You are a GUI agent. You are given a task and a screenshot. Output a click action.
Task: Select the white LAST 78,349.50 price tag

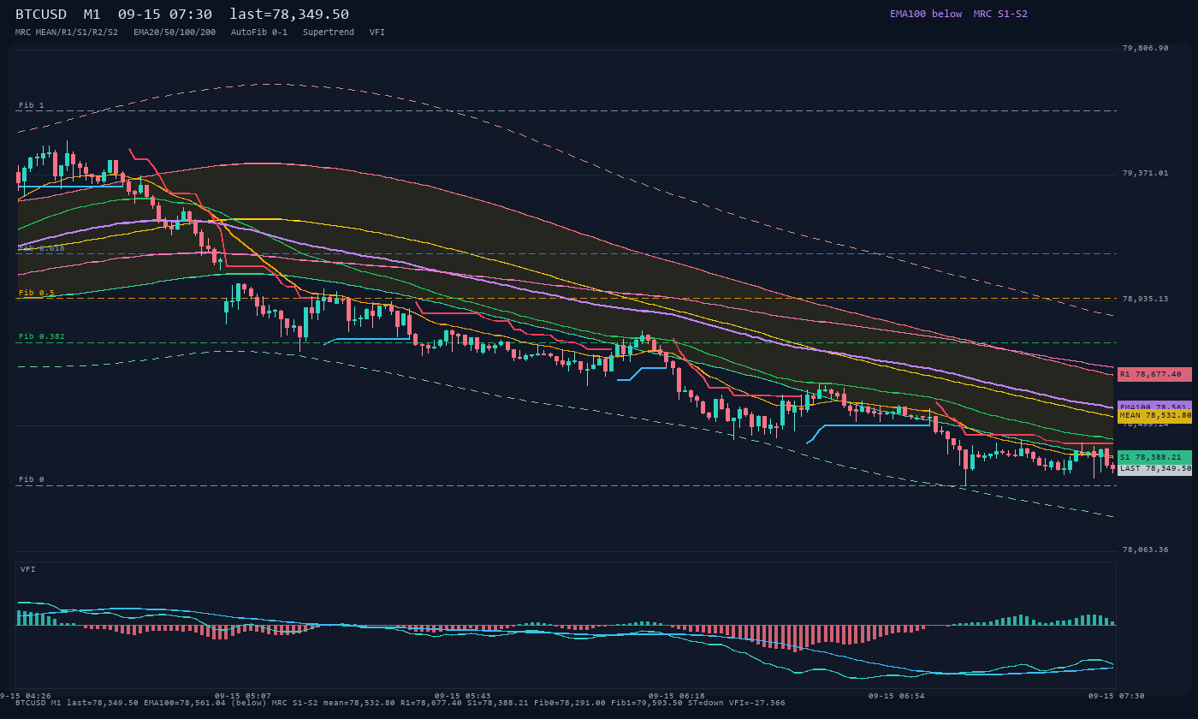point(1154,469)
